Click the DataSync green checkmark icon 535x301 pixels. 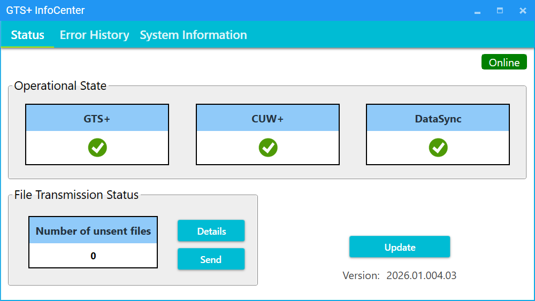coord(438,148)
